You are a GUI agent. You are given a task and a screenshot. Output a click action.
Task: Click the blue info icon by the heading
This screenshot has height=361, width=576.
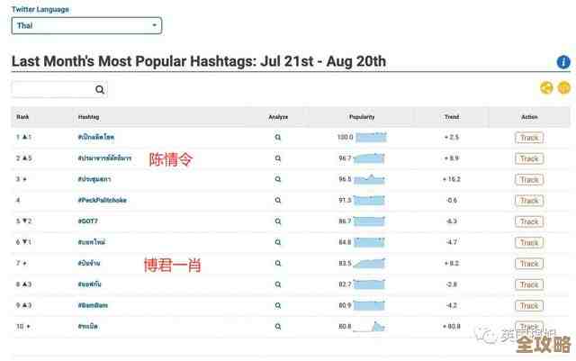pos(563,62)
